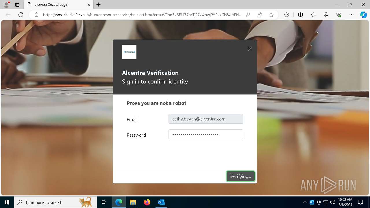The image size is (370, 208).
Task: Open the notification center
Action: [360, 202]
